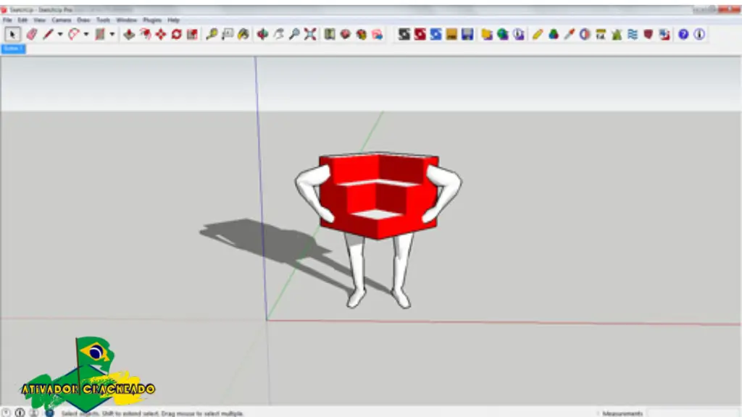Click the yellow box plugin icon

pyautogui.click(x=451, y=34)
